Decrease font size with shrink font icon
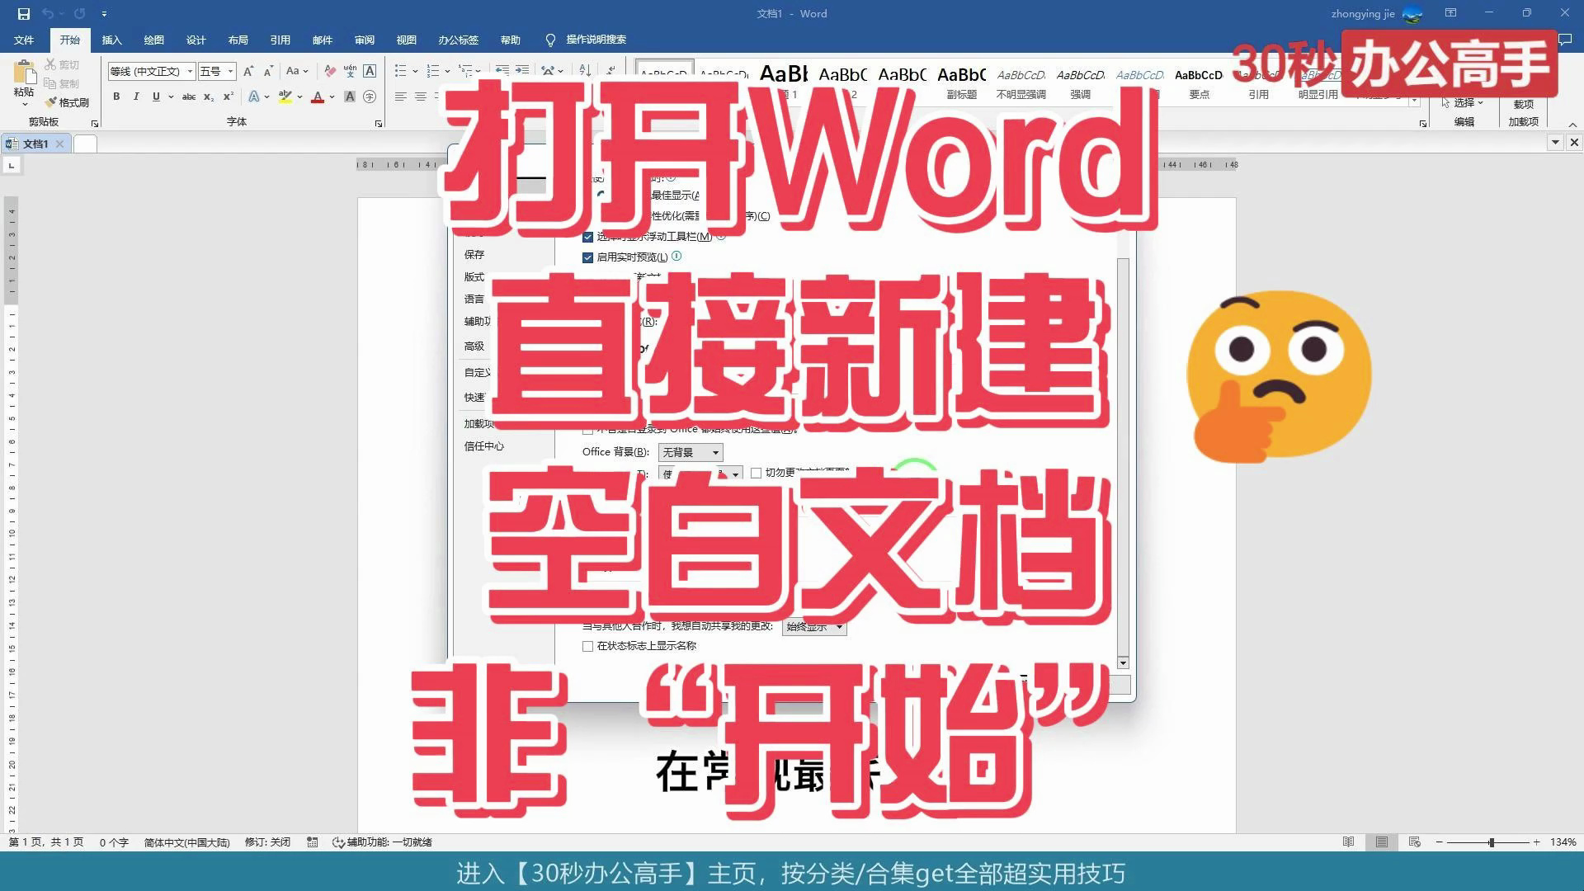The height and width of the screenshot is (891, 1584). (268, 71)
